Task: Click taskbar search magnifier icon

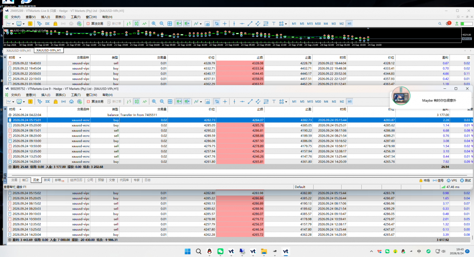Action: (198, 251)
